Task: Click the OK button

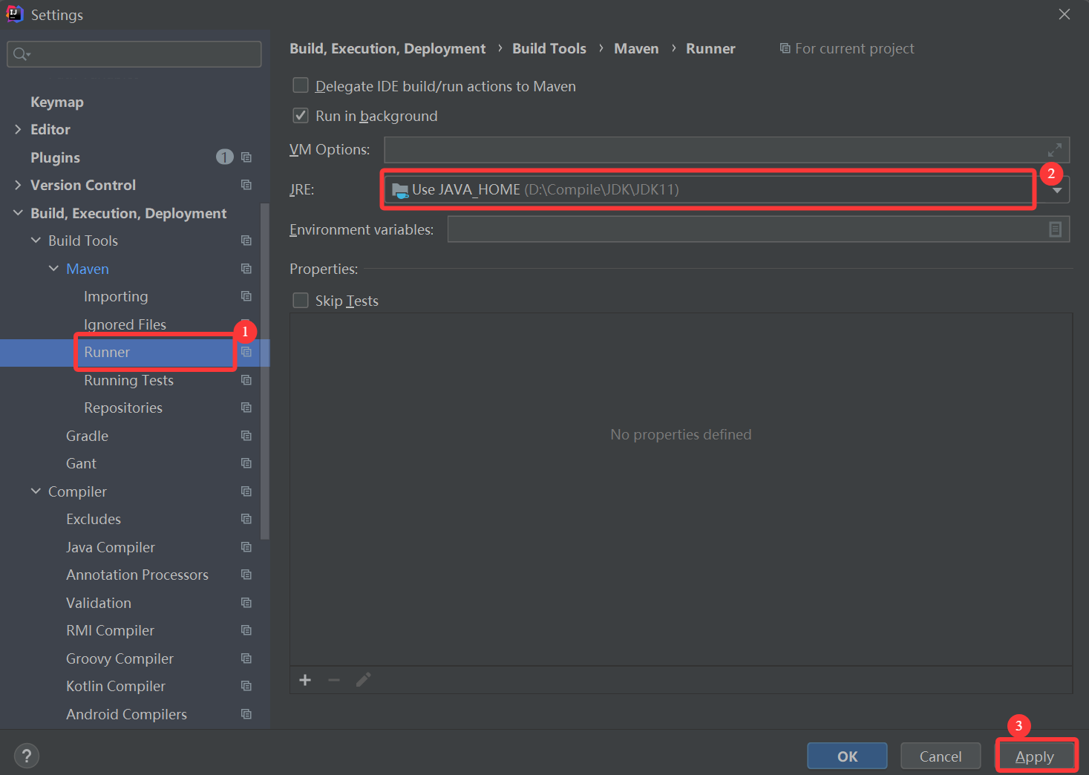Action: click(847, 756)
